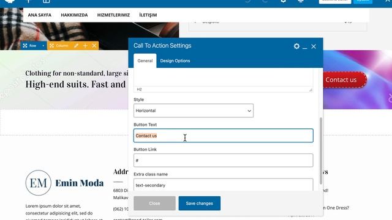Screen dimensions: 392x220
Task: Click the Row move handle icon
Action: tap(25, 46)
